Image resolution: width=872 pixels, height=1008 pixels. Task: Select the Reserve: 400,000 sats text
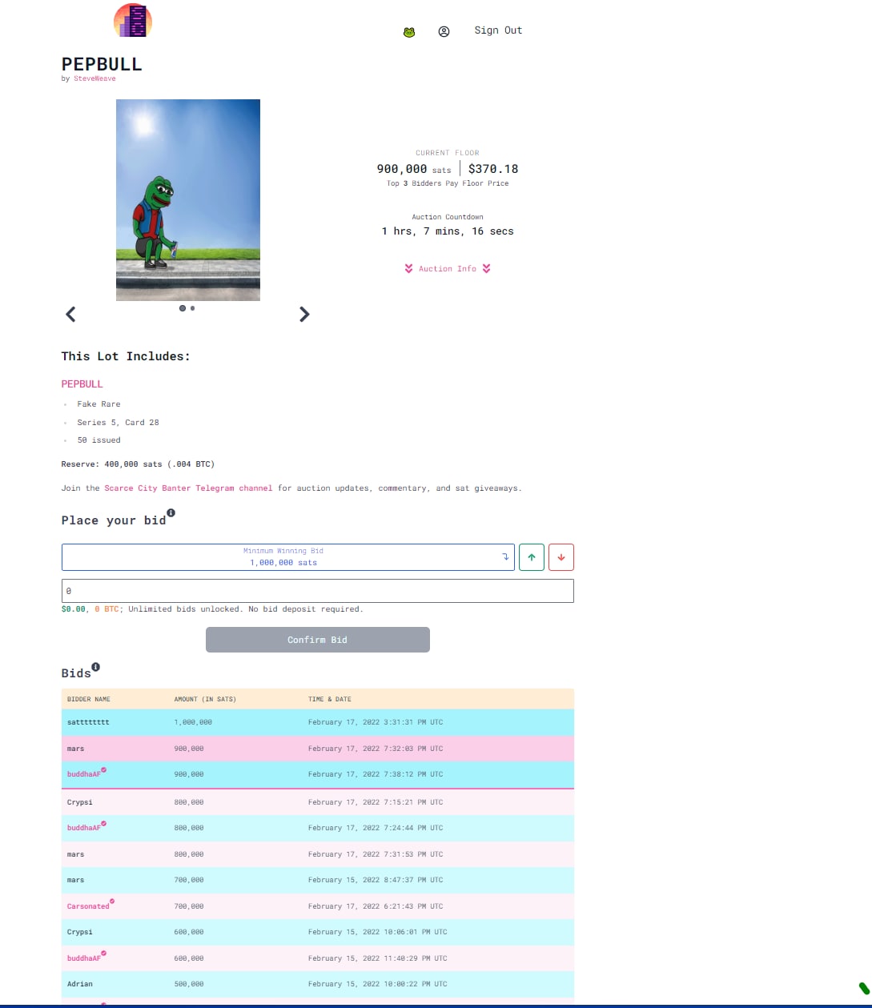[x=138, y=464]
